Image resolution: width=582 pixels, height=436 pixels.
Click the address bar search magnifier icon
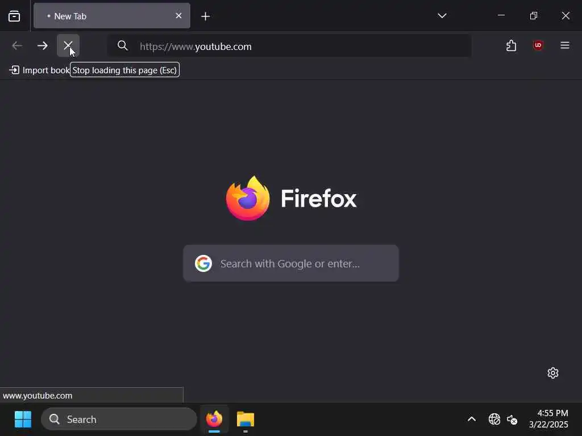[123, 46]
